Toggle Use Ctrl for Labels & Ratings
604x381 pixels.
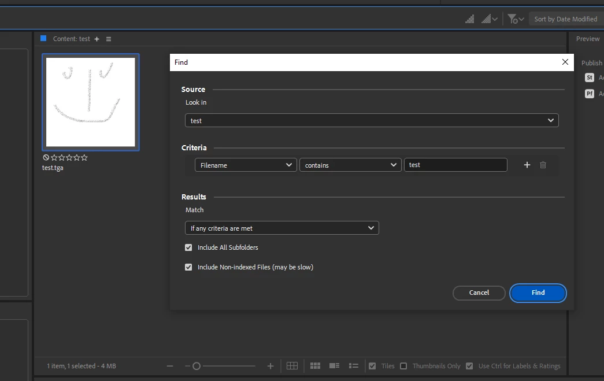[469, 366]
